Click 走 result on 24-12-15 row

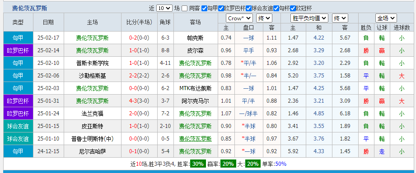click(382, 151)
